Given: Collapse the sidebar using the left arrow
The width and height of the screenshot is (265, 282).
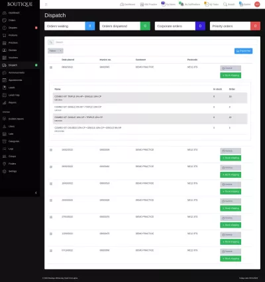Looking at the screenshot, I should tap(36, 193).
